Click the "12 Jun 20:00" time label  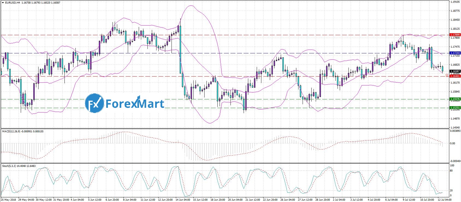[x=165, y=200]
